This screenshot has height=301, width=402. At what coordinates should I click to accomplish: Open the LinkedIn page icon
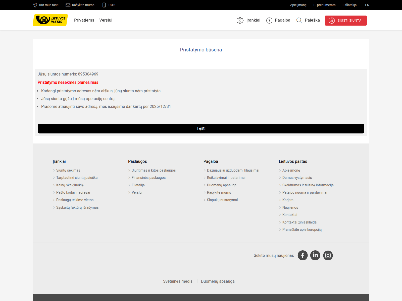(x=315, y=255)
